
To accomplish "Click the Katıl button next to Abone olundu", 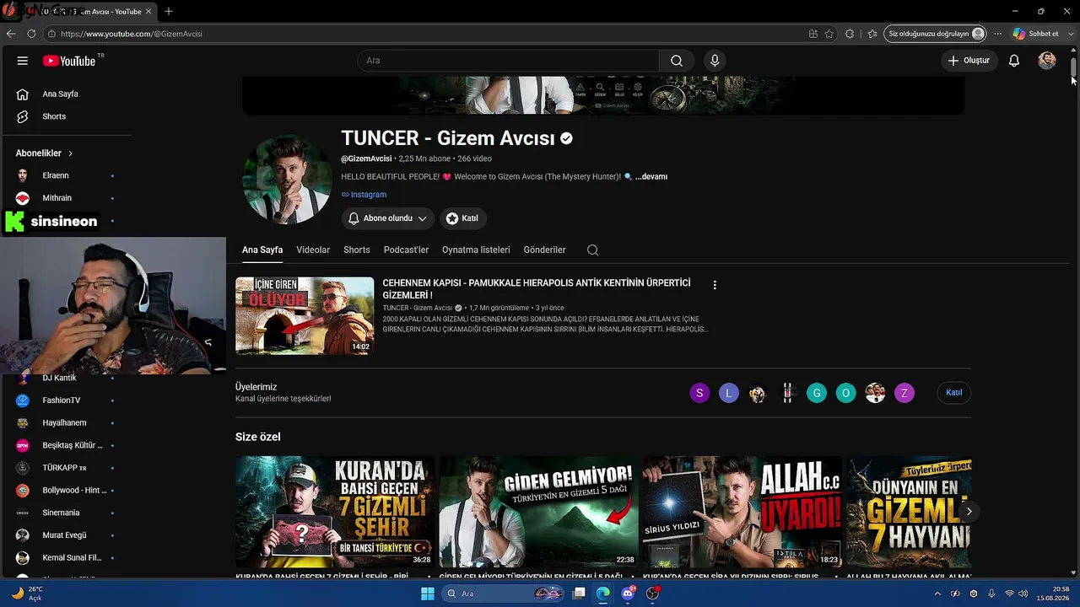I will pyautogui.click(x=462, y=218).
